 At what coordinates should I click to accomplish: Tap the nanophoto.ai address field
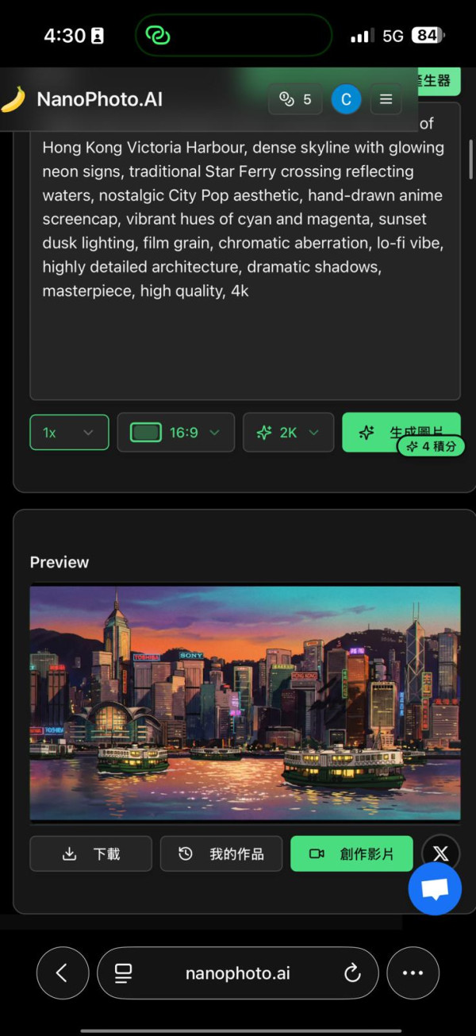pos(237,972)
